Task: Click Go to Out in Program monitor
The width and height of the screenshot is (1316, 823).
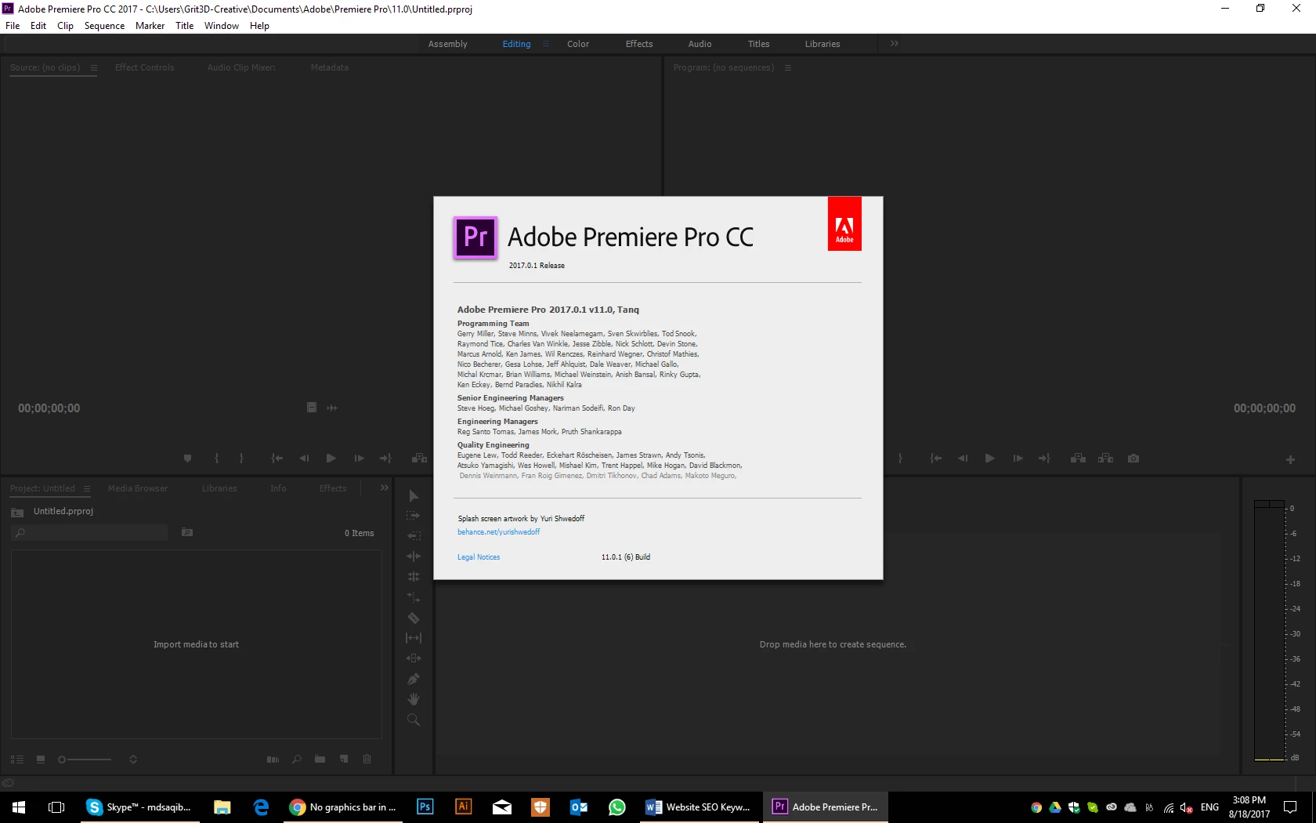Action: (x=1044, y=459)
